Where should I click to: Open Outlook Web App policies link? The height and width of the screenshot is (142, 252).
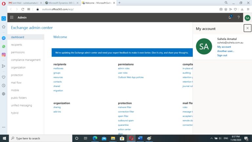(x=131, y=77)
